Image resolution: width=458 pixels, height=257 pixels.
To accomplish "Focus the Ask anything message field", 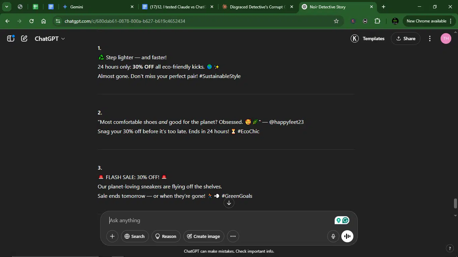I will click(x=220, y=220).
